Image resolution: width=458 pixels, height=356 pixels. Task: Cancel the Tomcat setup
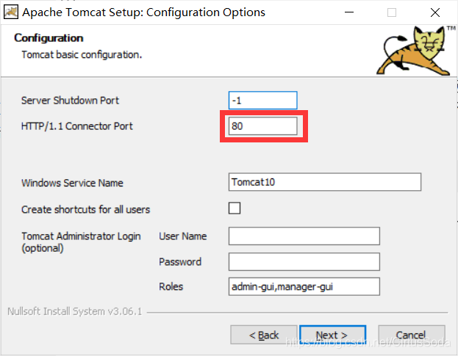tap(412, 335)
